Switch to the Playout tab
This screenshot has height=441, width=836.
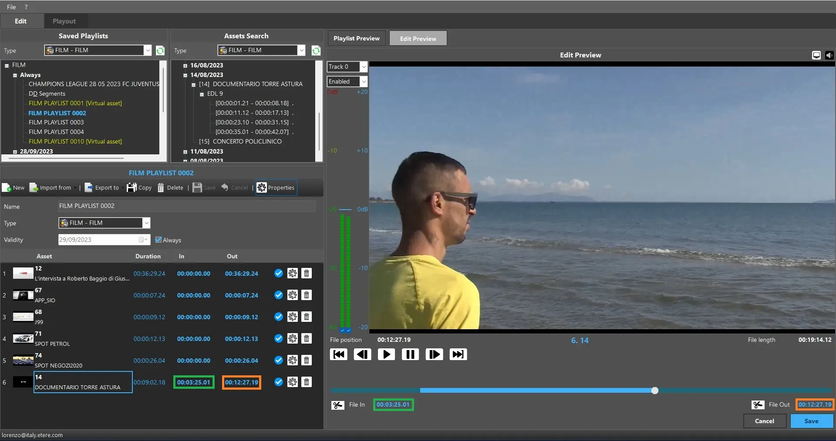pos(64,21)
